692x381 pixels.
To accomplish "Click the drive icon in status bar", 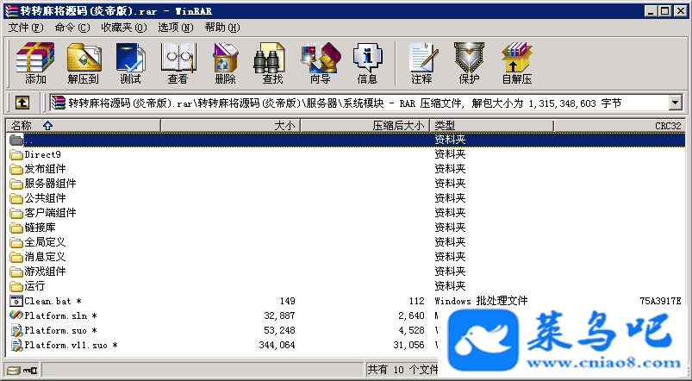I will click(x=13, y=370).
